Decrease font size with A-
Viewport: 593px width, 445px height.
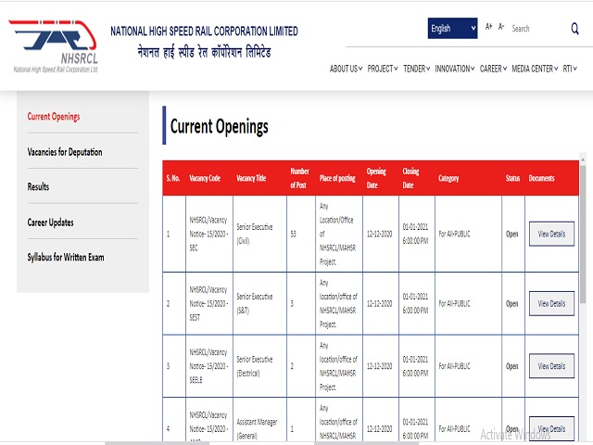coord(501,27)
